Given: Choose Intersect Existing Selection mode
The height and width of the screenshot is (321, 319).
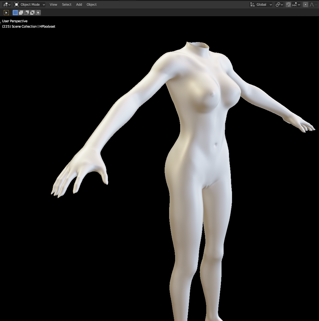Looking at the screenshot, I should tap(38, 13).
